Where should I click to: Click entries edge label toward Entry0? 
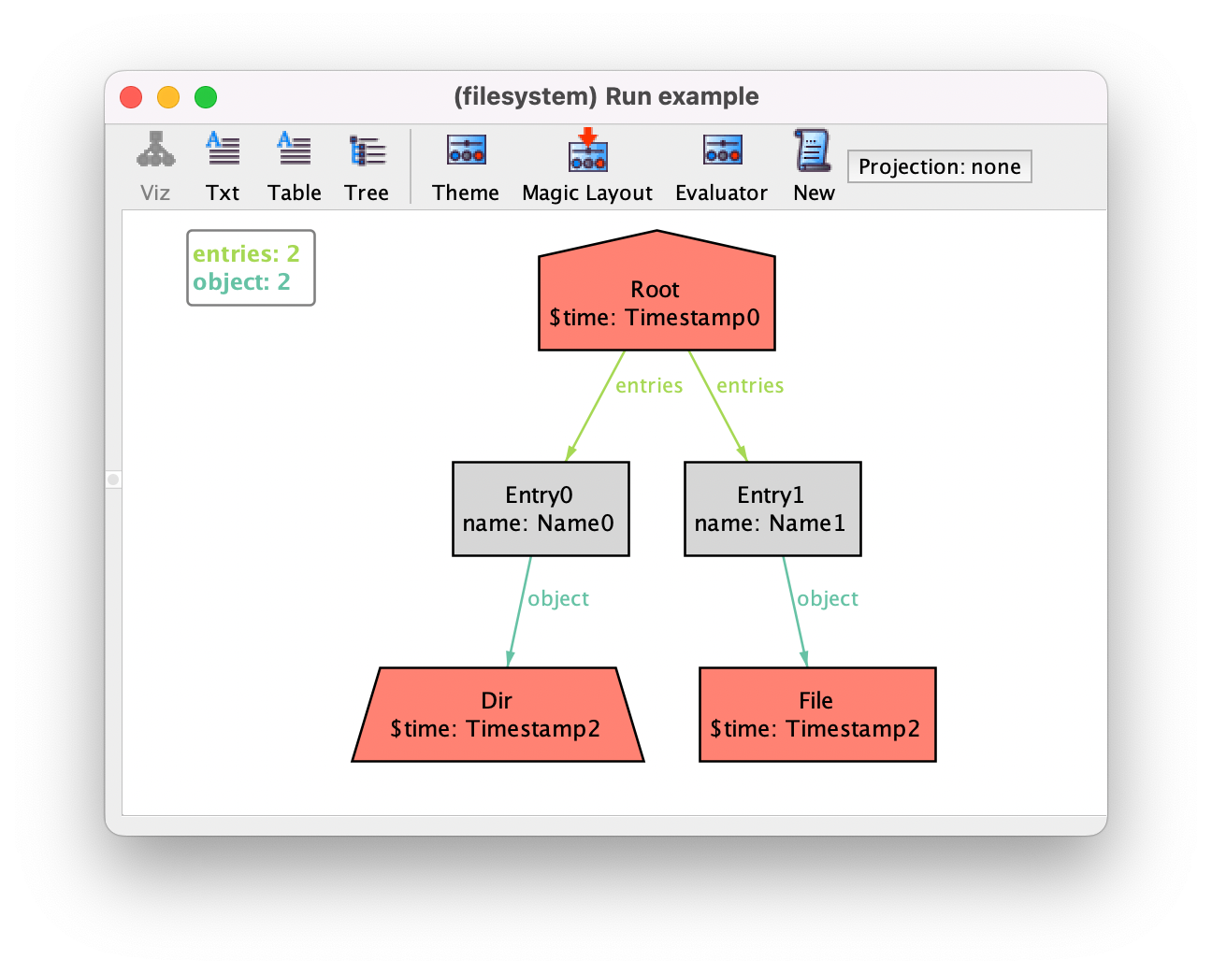coord(649,385)
